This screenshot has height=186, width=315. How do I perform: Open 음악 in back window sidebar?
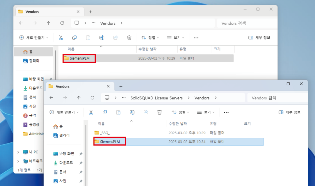30,115
